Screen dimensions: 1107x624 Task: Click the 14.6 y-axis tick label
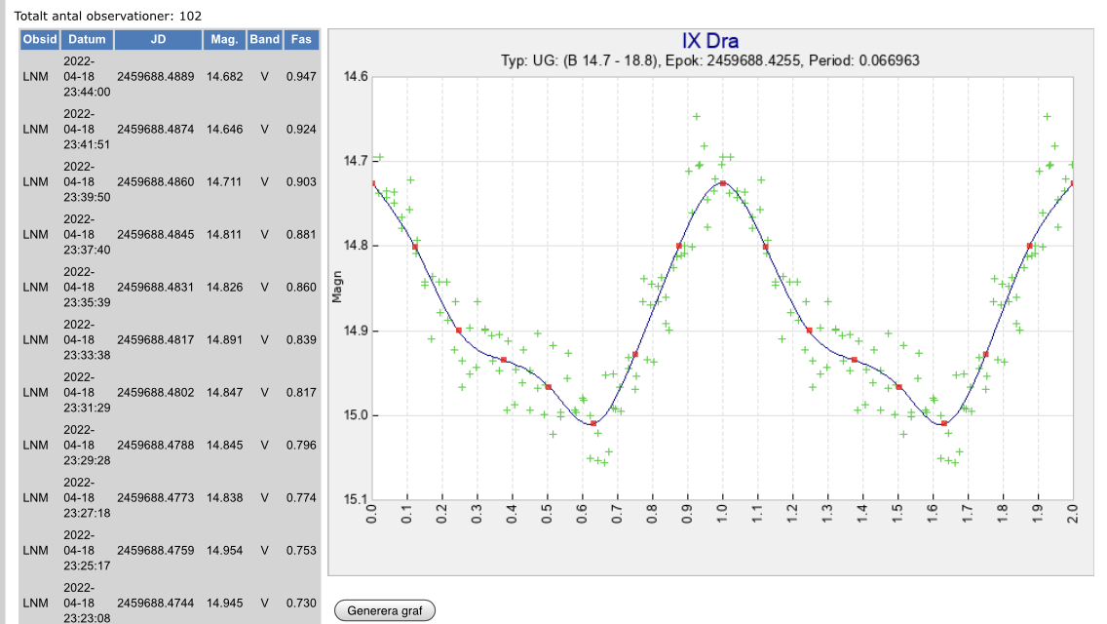tap(356, 76)
